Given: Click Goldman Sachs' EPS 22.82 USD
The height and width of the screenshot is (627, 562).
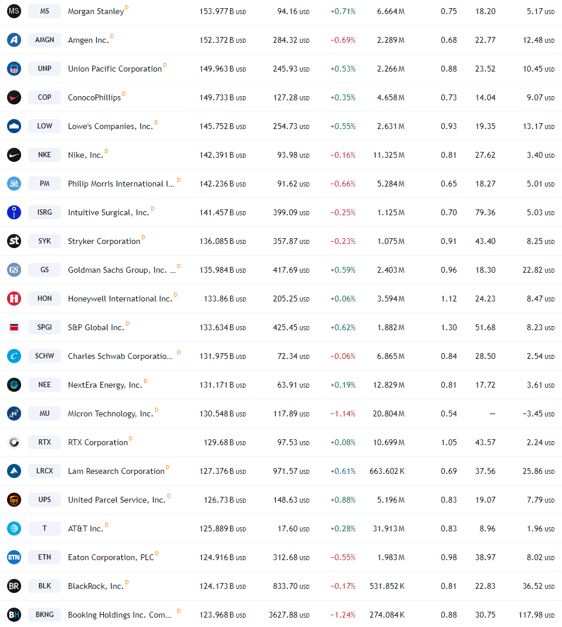Looking at the screenshot, I should click(x=539, y=270).
